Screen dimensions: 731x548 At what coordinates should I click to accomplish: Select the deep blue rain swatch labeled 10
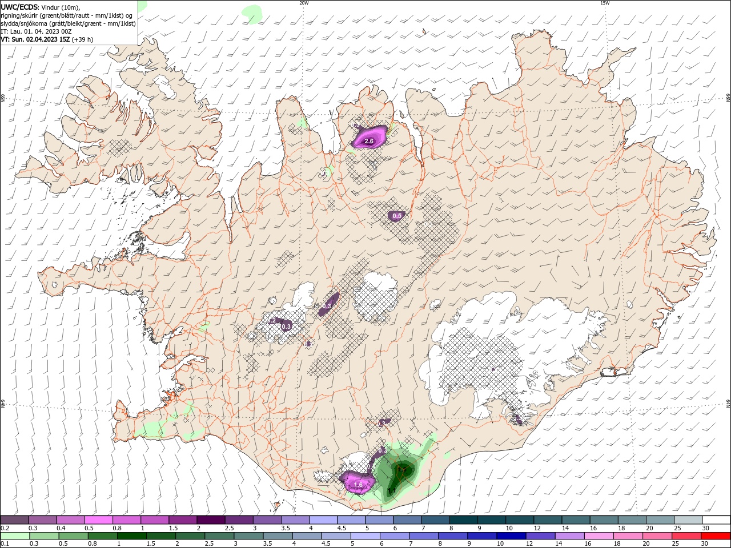pyautogui.click(x=511, y=536)
